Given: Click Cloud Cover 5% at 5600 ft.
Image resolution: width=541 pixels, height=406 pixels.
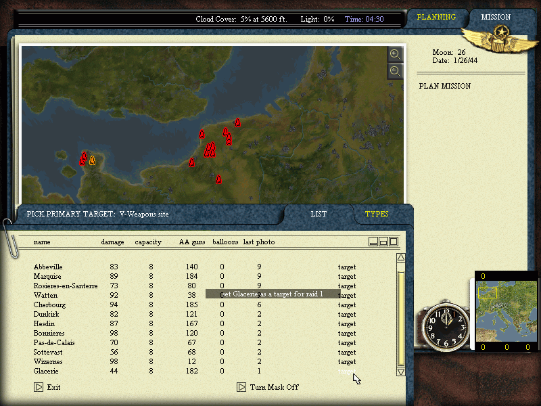Looking at the screenshot, I should coord(241,20).
